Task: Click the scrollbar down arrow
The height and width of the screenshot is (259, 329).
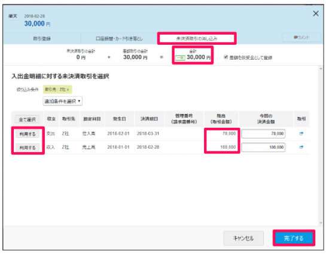Action: 321,223
